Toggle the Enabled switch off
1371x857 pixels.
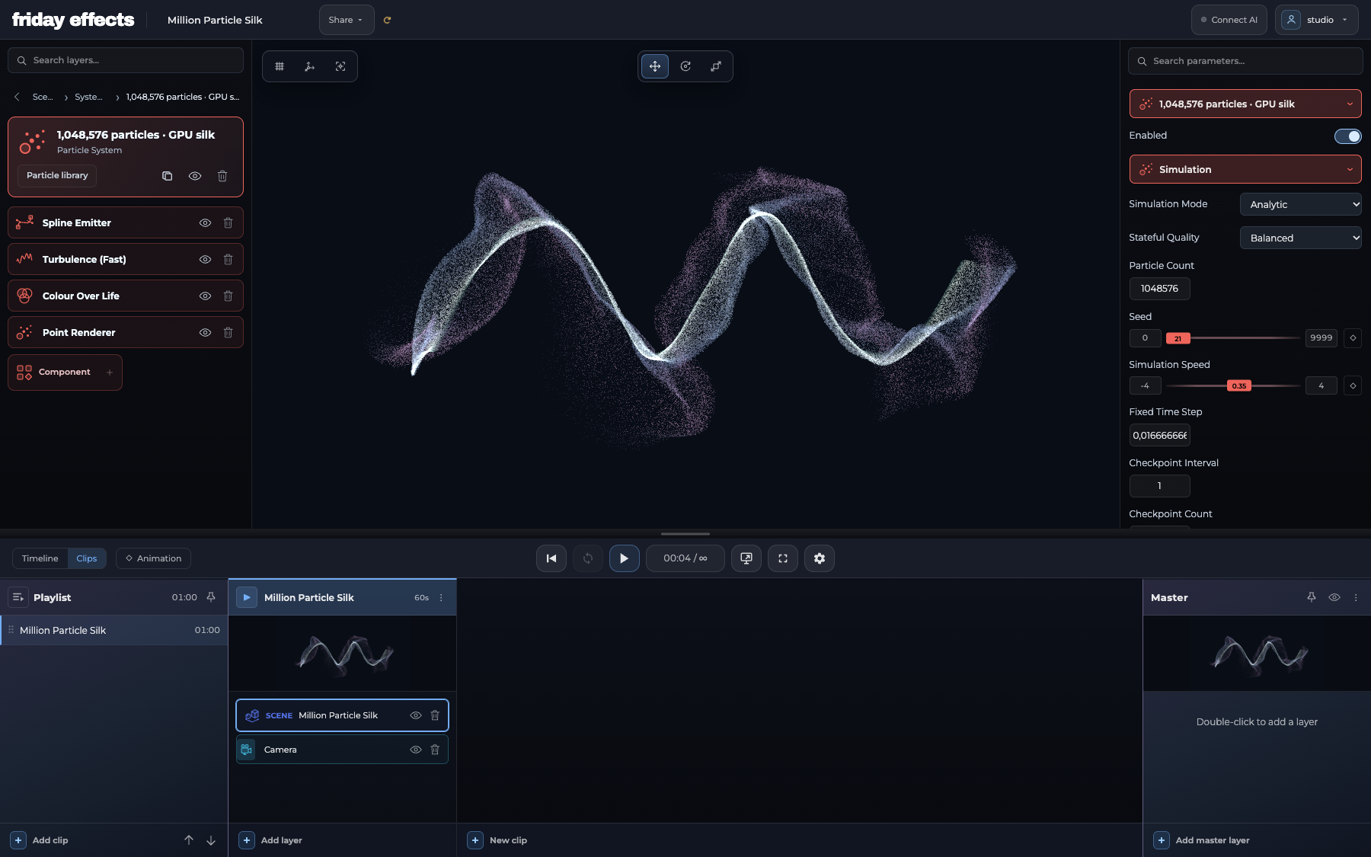pos(1347,136)
